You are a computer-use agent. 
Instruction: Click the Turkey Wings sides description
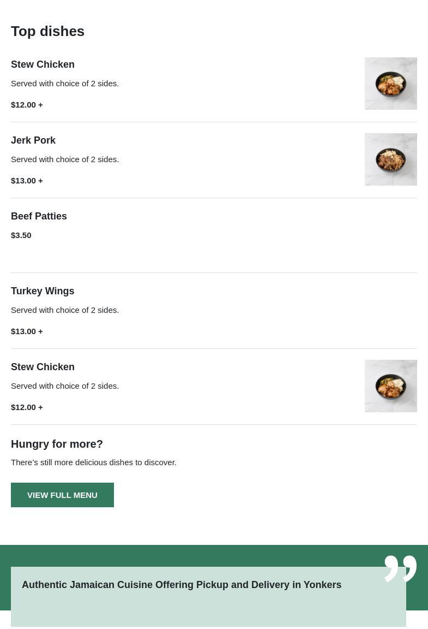(x=65, y=310)
